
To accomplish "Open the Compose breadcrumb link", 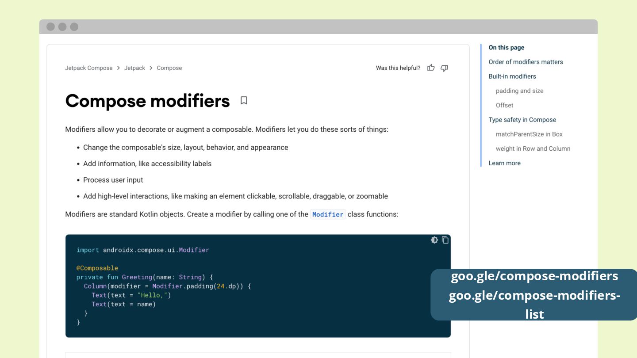I will pos(169,68).
